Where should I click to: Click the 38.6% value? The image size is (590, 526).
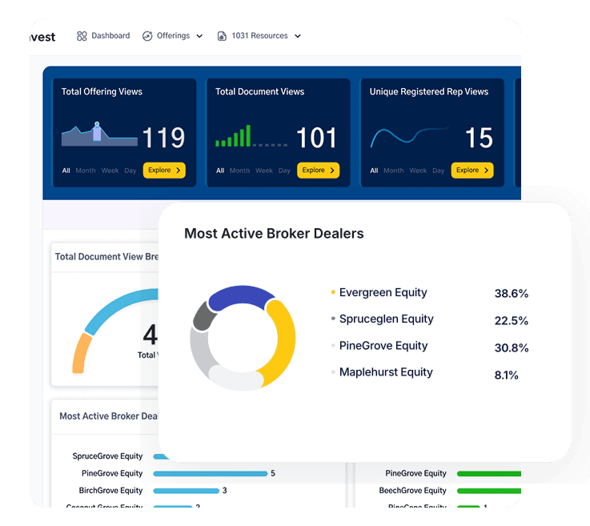click(x=512, y=294)
